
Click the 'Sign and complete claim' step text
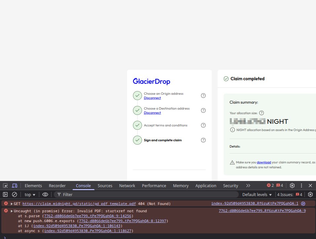tap(163, 140)
